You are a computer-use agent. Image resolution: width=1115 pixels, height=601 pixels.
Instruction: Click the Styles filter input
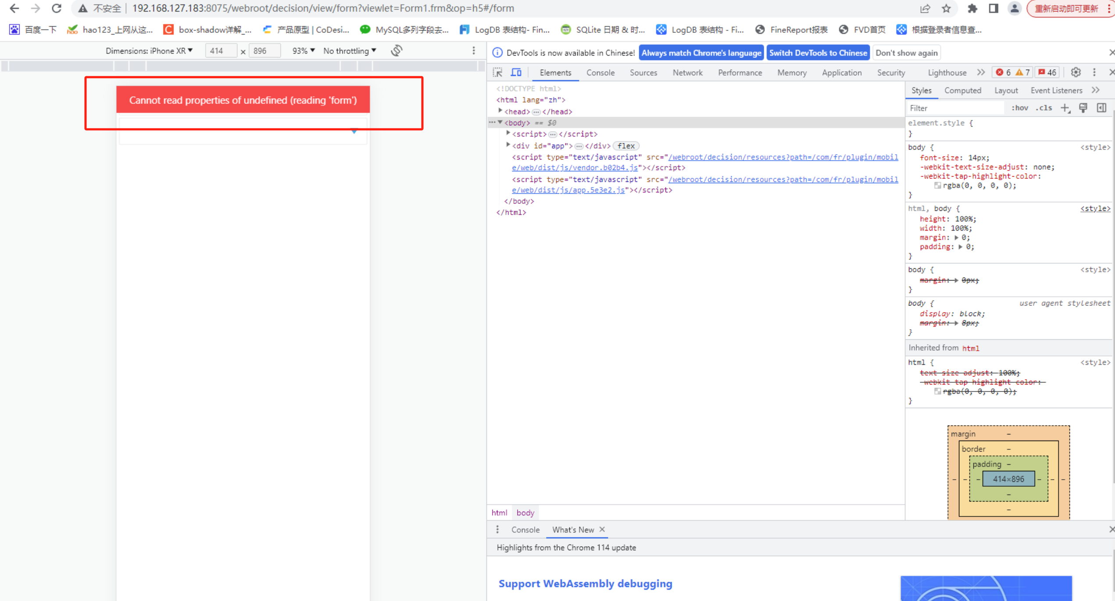tap(956, 108)
